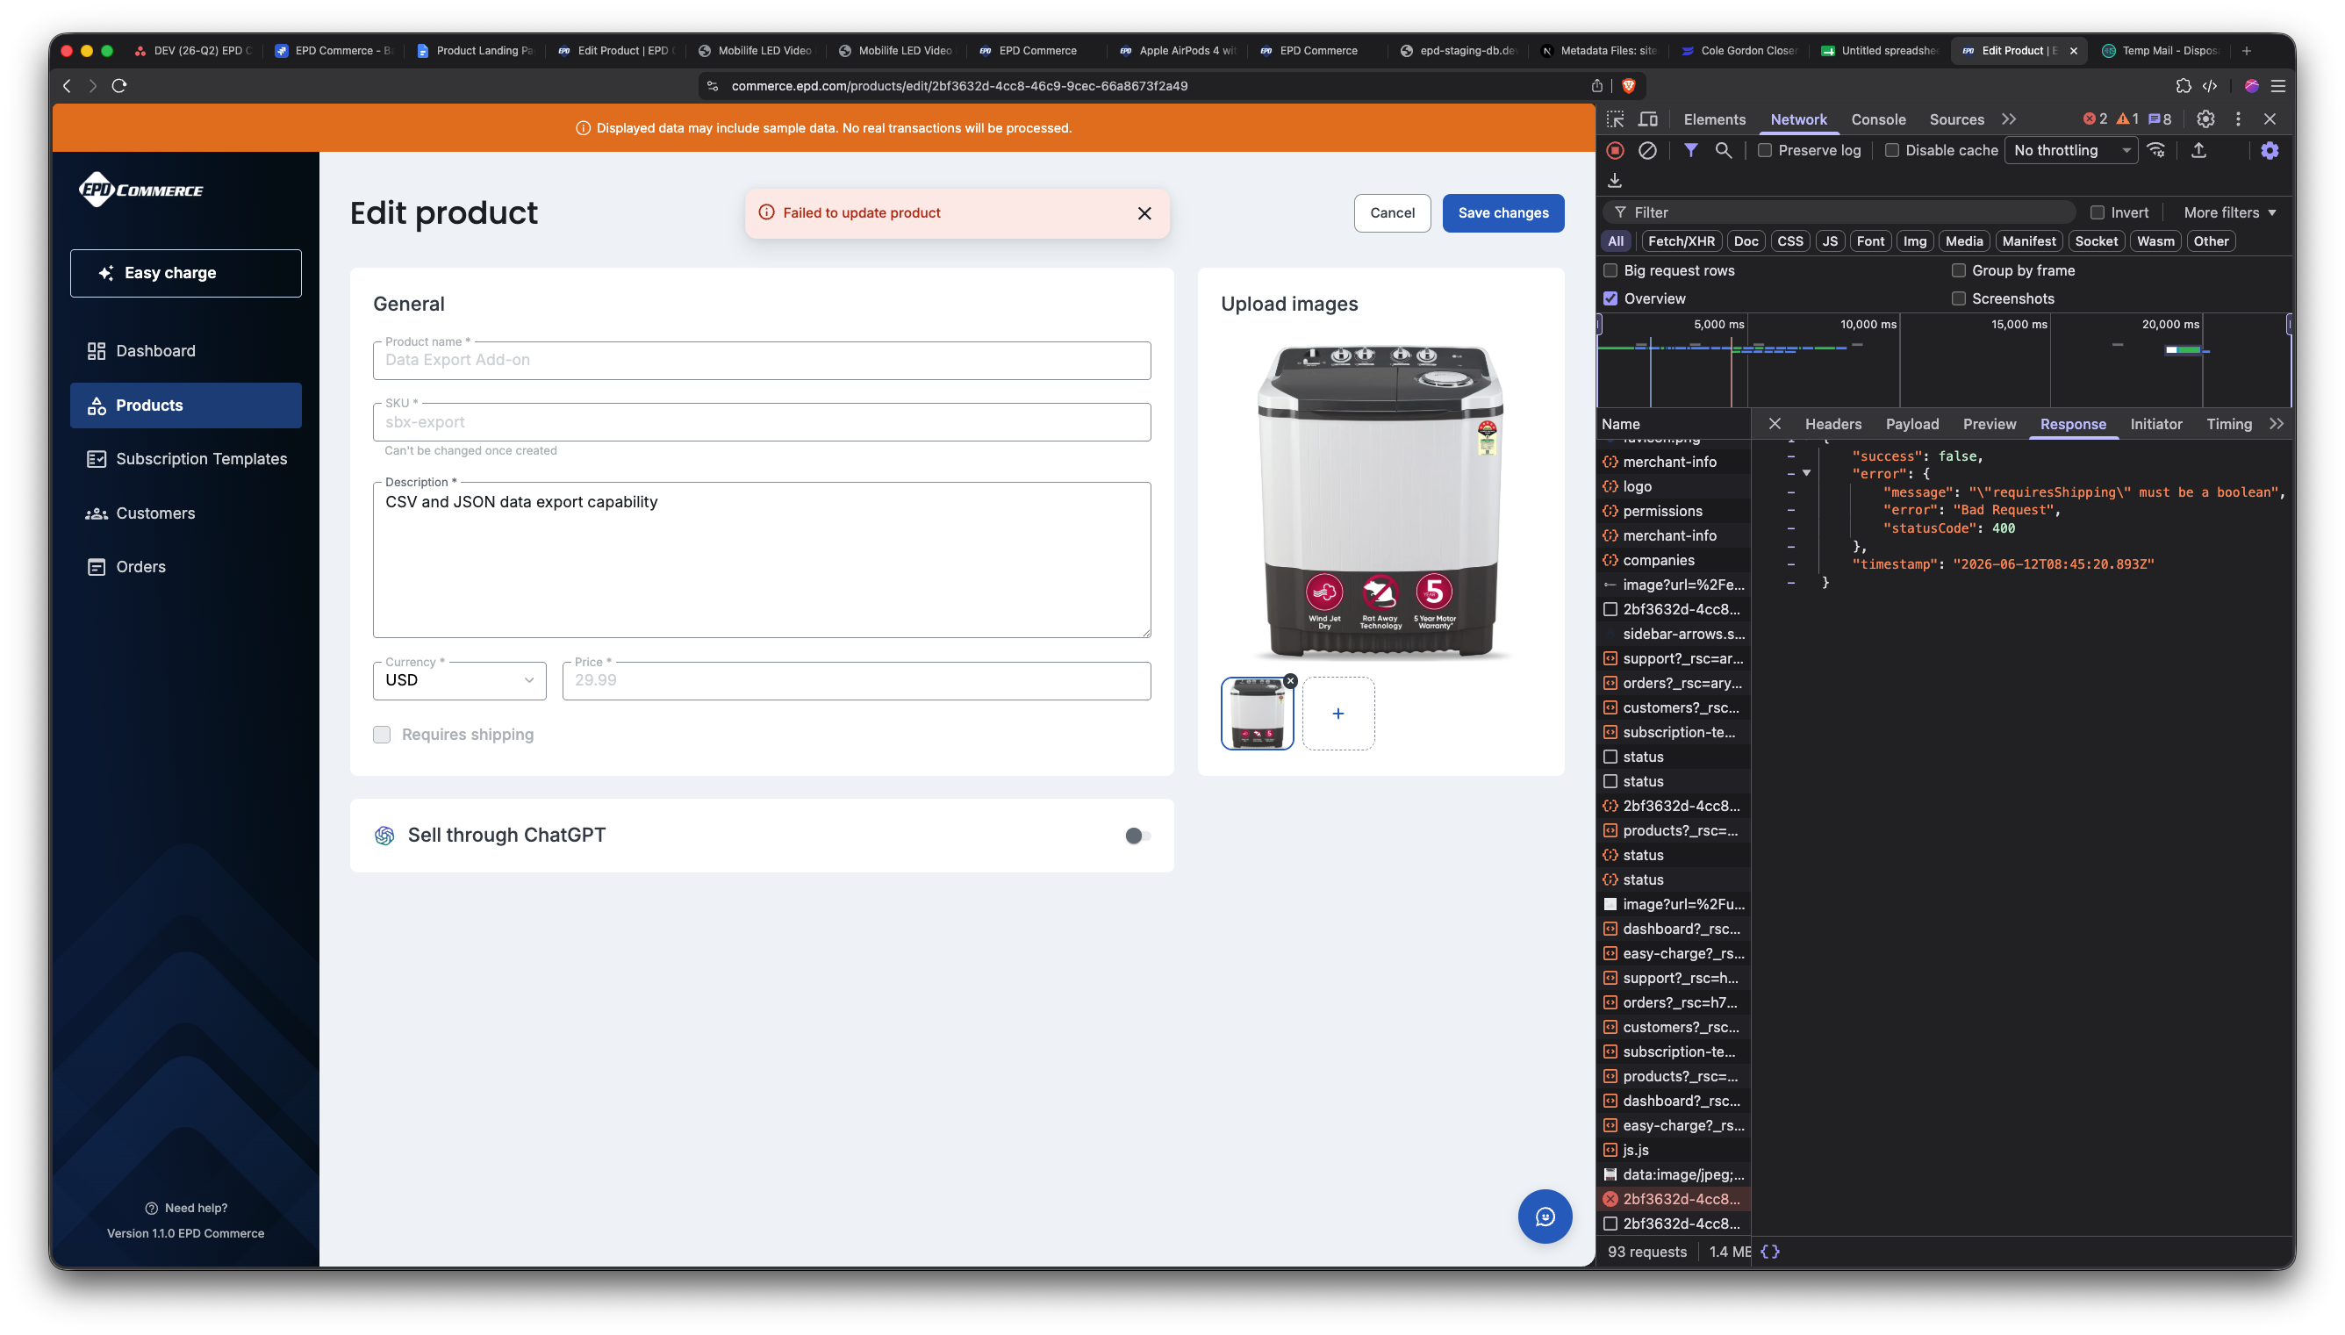Open DevTools settings gear icon

click(2205, 119)
